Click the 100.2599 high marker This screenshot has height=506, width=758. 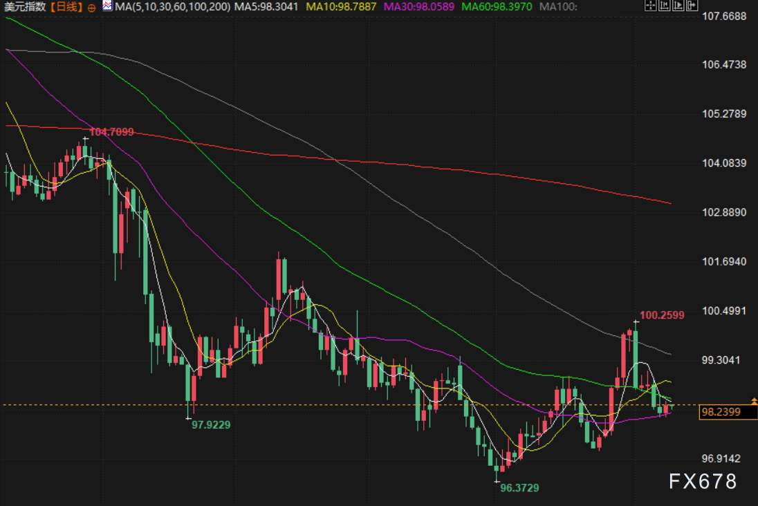[662, 315]
